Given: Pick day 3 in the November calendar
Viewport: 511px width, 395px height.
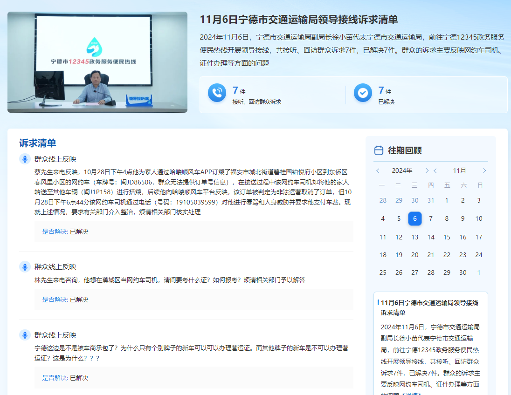Looking at the screenshot, I should click(x=479, y=200).
